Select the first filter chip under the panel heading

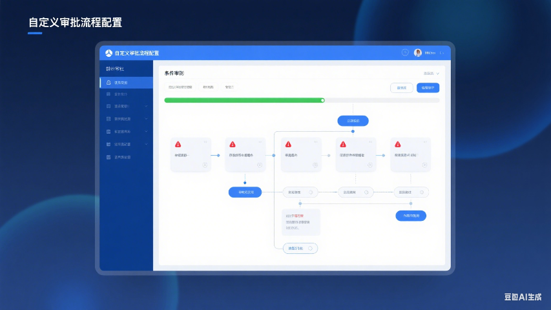point(180,87)
